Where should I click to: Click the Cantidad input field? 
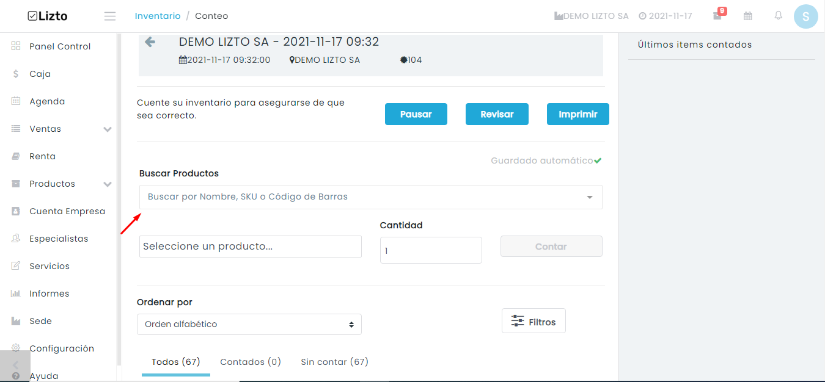coord(431,250)
